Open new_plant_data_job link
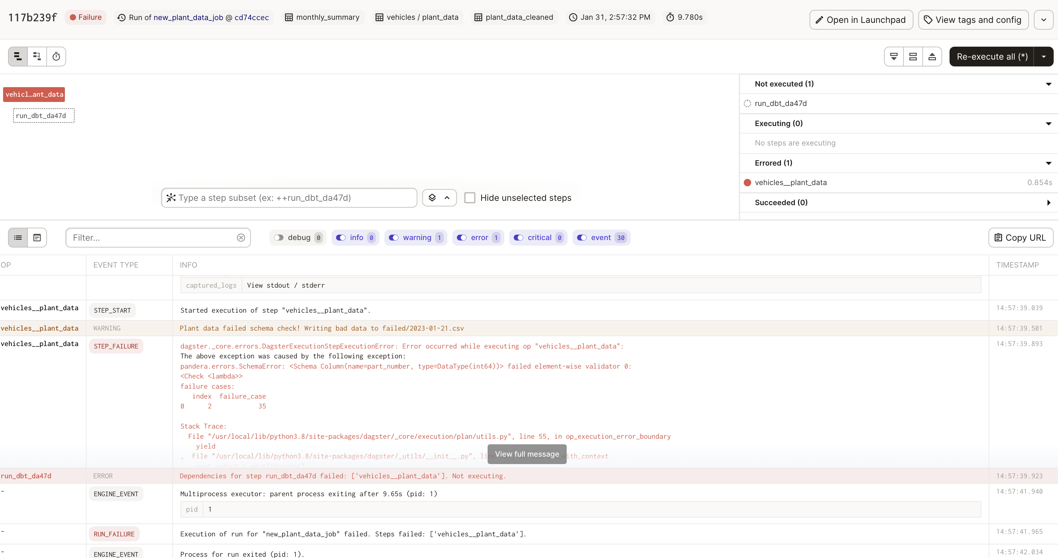This screenshot has width=1058, height=558. point(188,17)
